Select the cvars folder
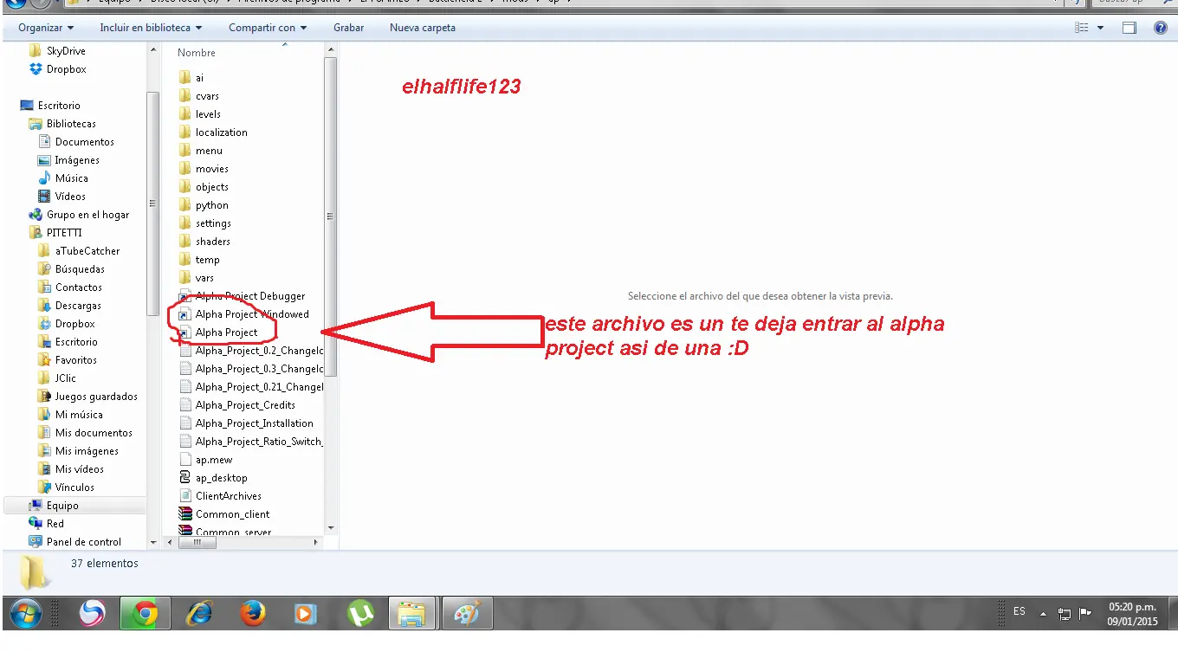The image size is (1178, 665). pos(207,96)
